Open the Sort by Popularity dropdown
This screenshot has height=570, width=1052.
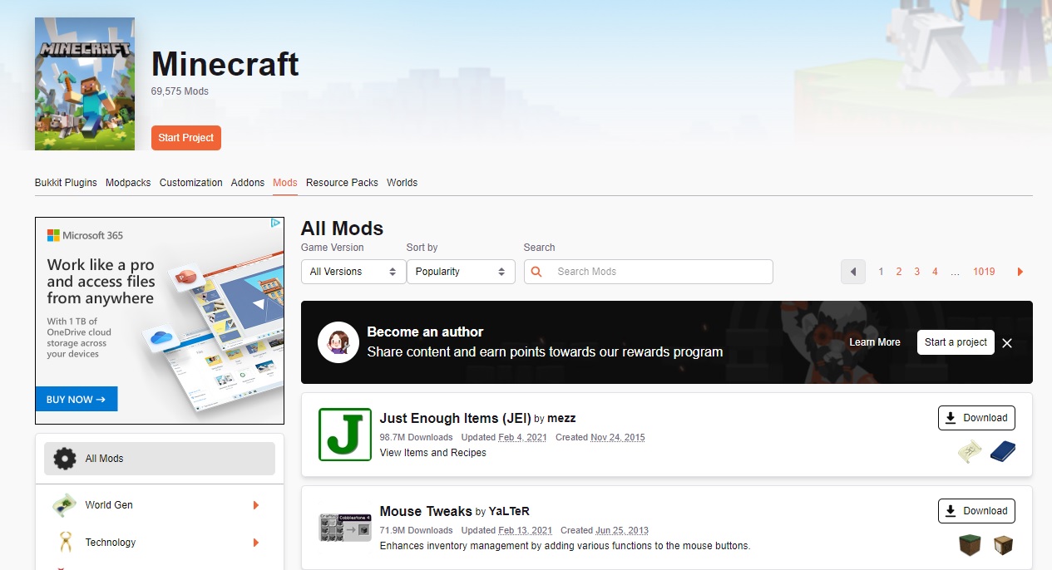(460, 272)
